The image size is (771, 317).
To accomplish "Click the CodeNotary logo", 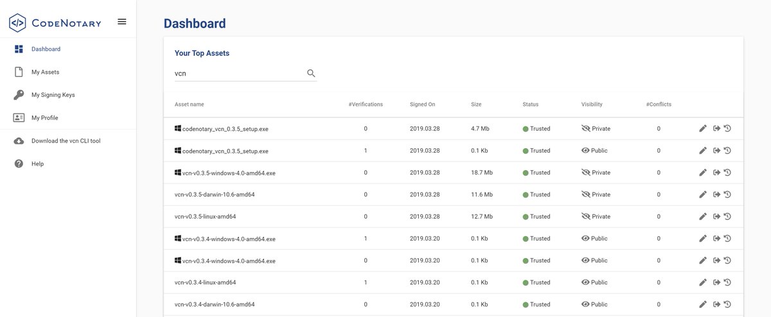I will coord(55,23).
